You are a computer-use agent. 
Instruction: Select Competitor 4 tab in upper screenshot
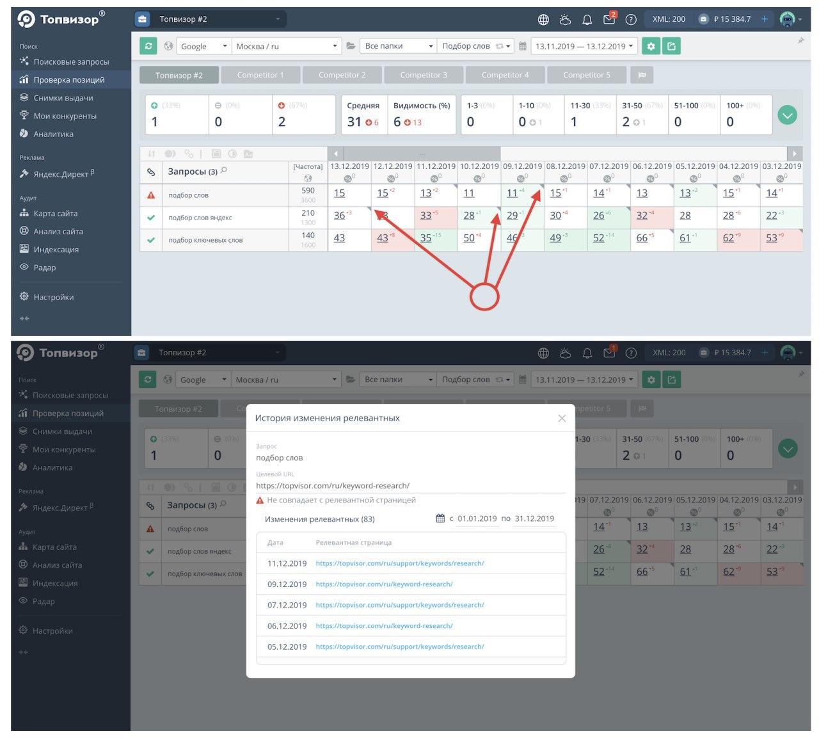(x=505, y=75)
